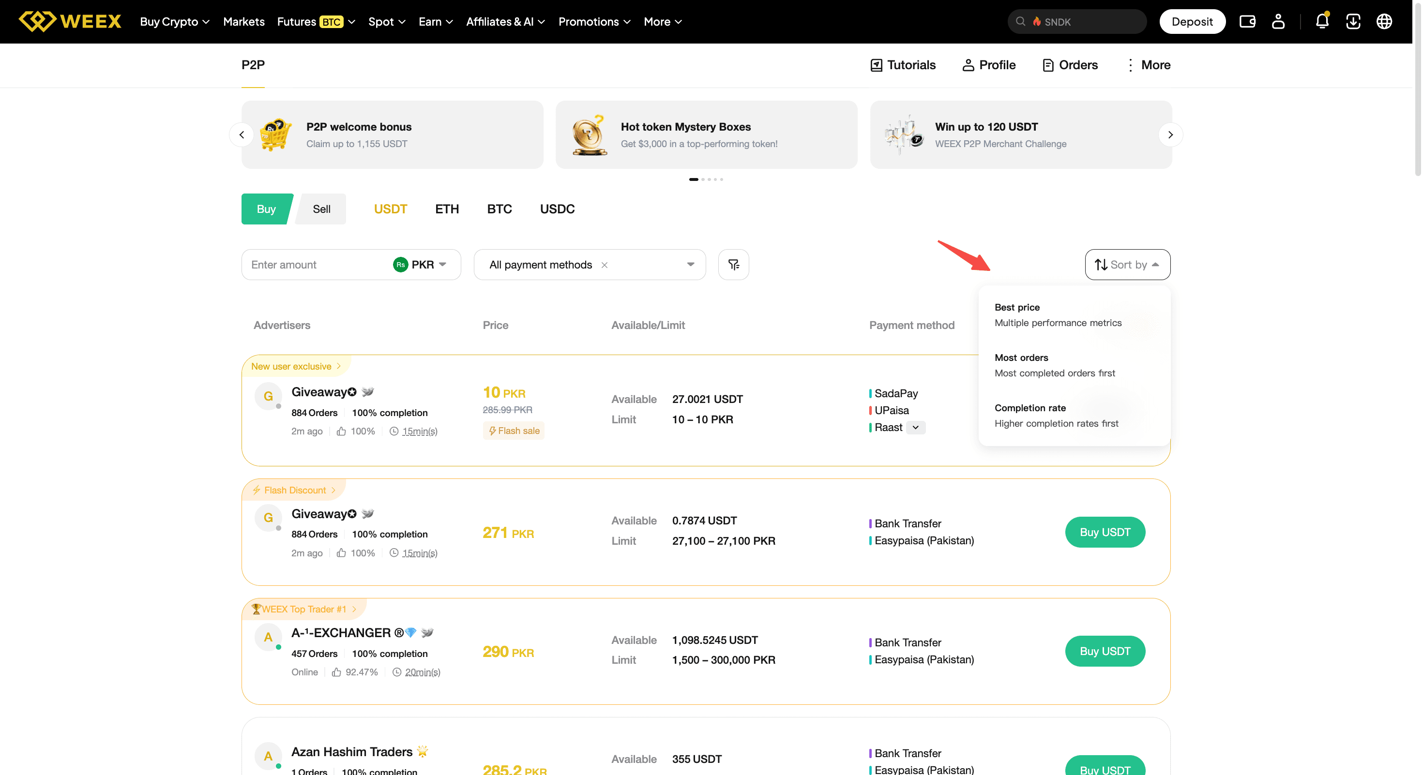1423x775 pixels.
Task: Click avatar of A-¹-EXCHANGER advertiser
Action: click(269, 637)
